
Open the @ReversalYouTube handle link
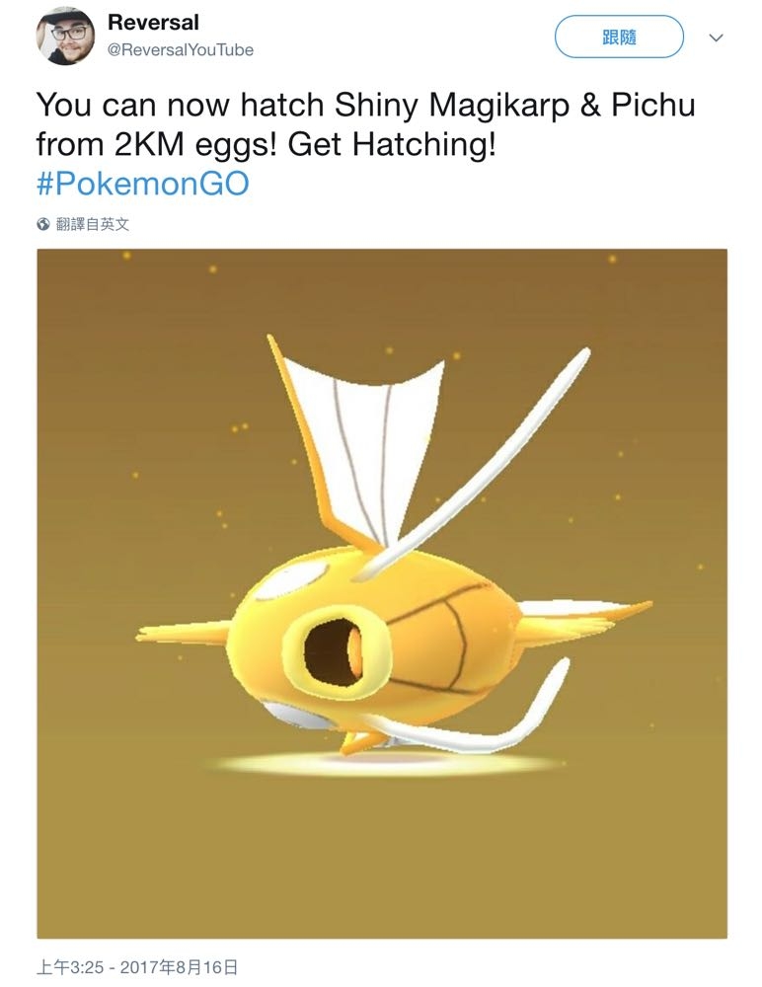tap(180, 49)
